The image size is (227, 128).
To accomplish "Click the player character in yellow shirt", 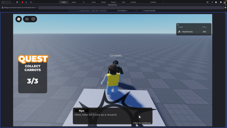I will coord(113,80).
